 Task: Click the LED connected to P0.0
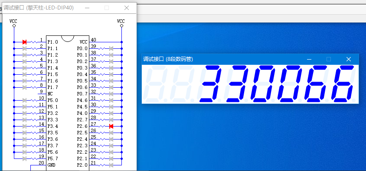(x=111, y=48)
